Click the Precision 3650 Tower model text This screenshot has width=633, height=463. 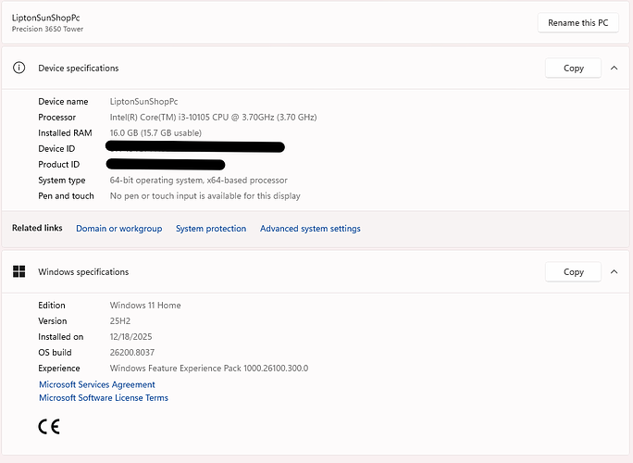click(x=47, y=29)
